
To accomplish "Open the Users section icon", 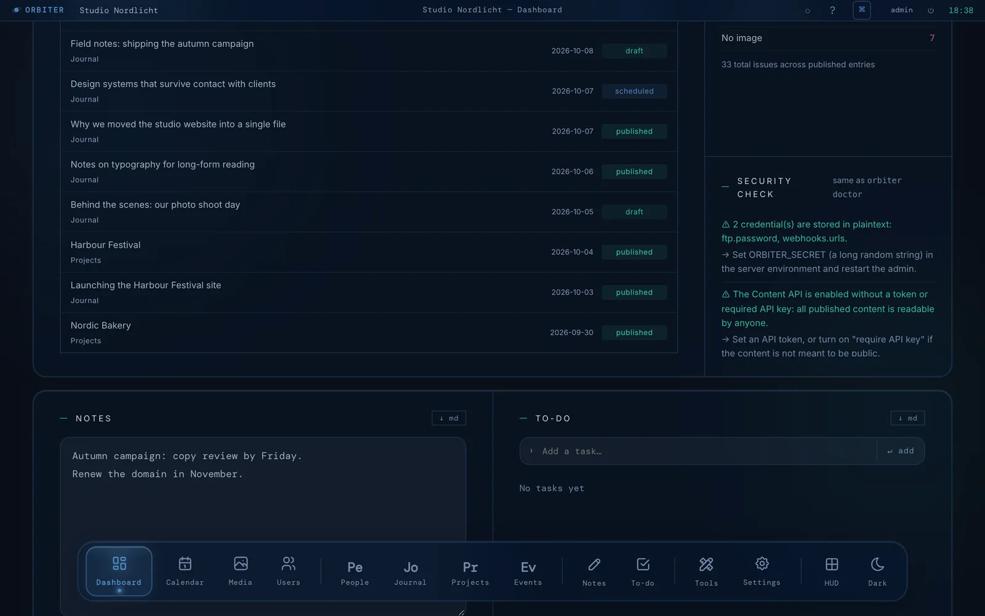I will pyautogui.click(x=289, y=571).
